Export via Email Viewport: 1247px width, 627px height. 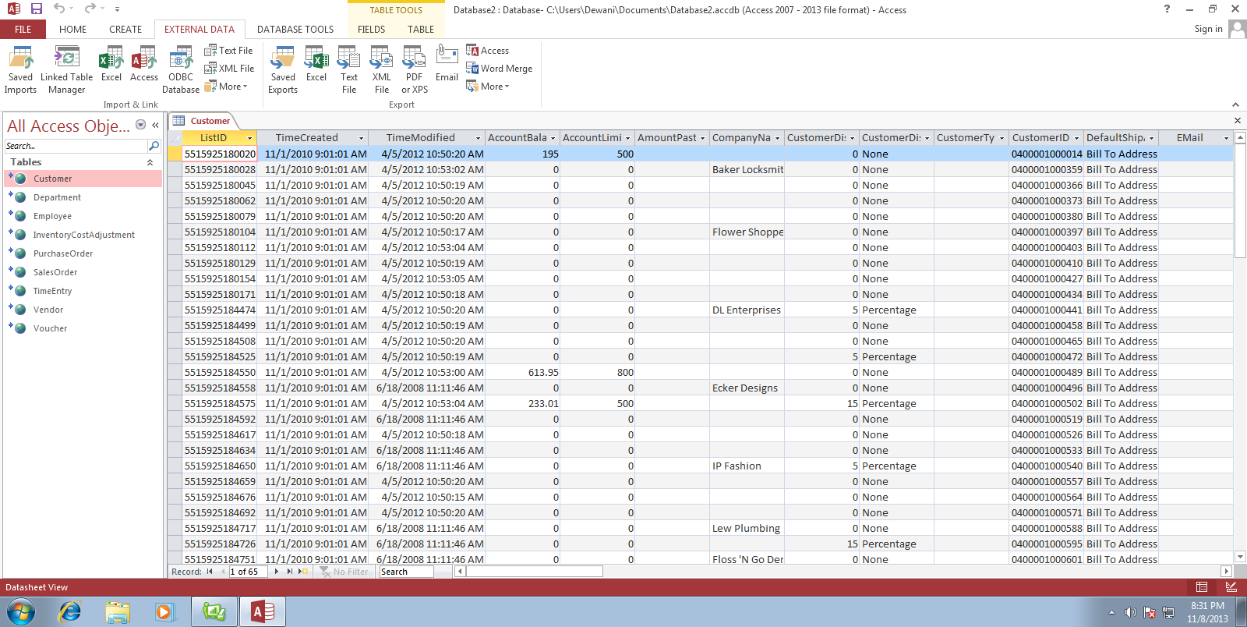447,64
